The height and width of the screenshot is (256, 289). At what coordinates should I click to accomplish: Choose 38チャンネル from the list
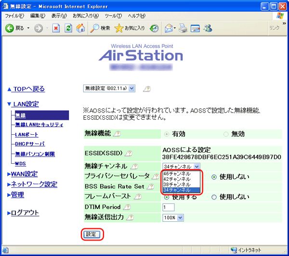click(181, 185)
